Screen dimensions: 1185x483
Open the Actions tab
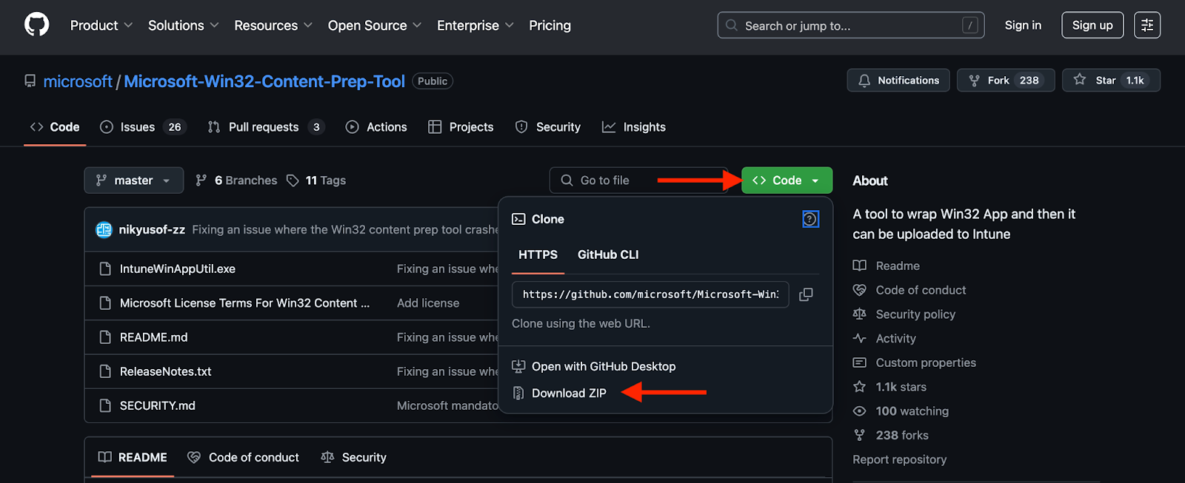point(376,127)
